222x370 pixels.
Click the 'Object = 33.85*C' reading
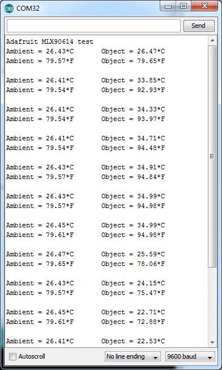(x=133, y=81)
